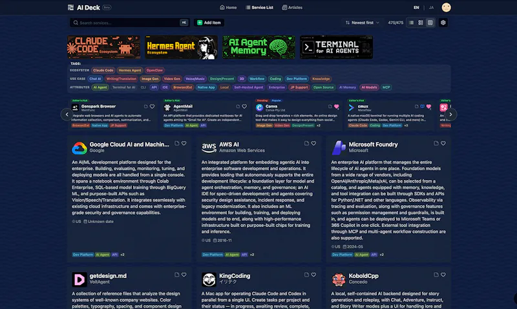
Task: Expand +2 tags on Canva card
Action: [319, 125]
